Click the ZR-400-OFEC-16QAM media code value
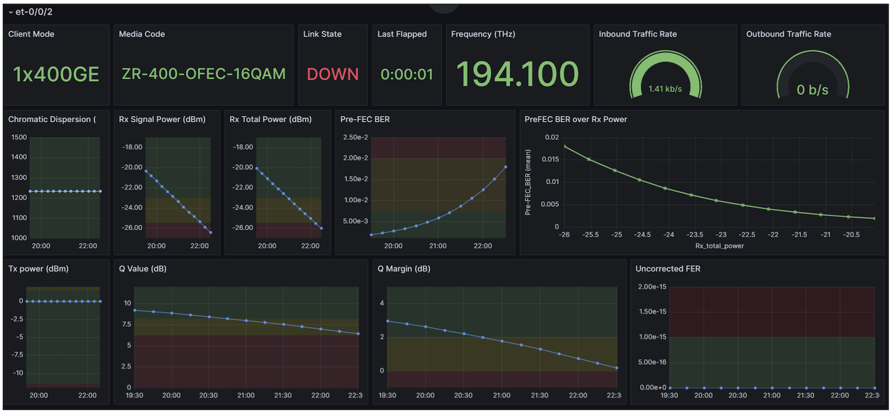 click(x=204, y=74)
